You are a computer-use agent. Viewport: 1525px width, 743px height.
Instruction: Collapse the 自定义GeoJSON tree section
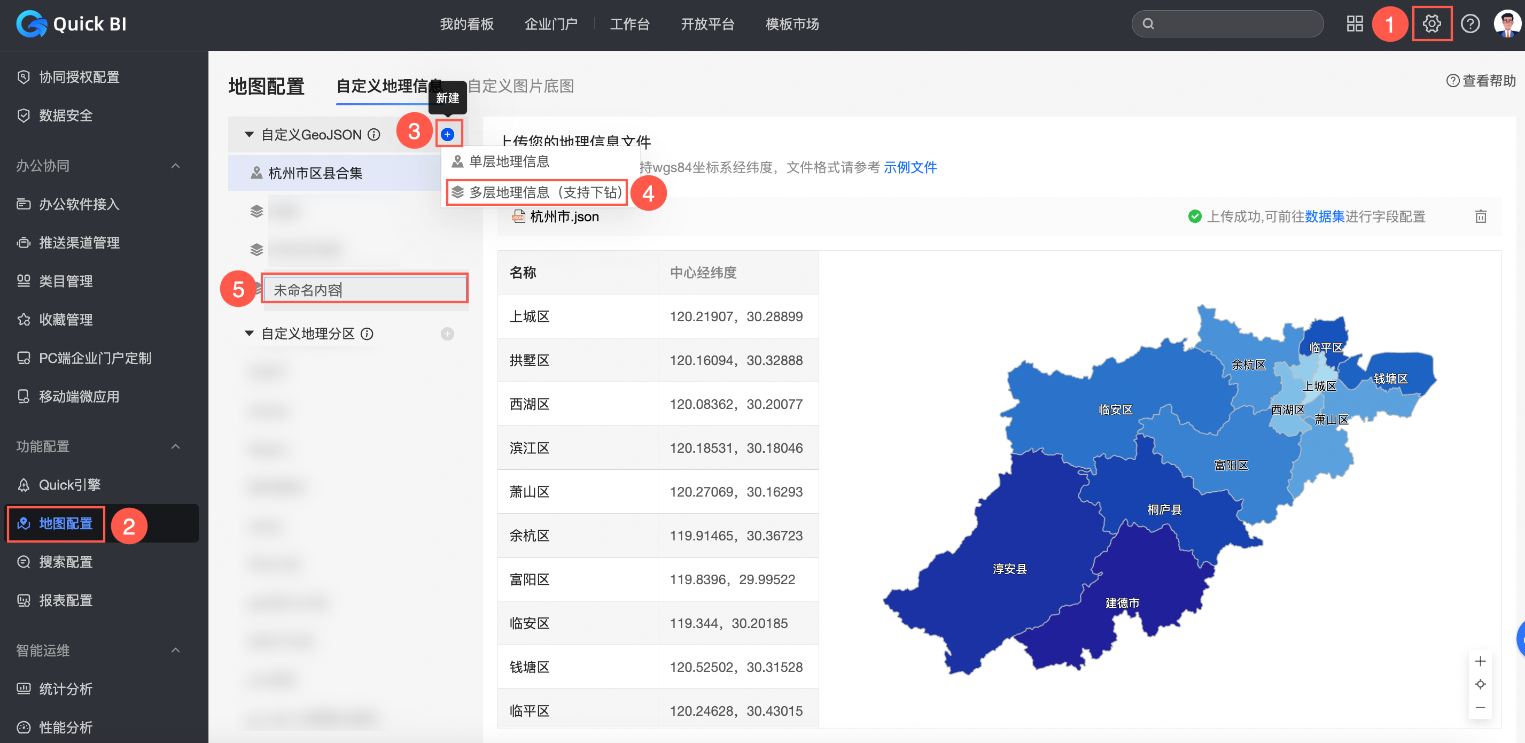click(x=249, y=135)
